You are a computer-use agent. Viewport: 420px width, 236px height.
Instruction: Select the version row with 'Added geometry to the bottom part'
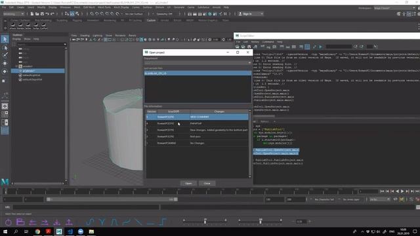[197, 130]
